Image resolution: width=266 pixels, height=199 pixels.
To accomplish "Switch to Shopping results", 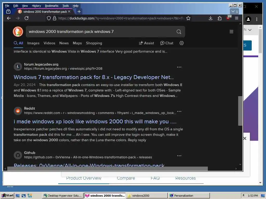I will (94, 43).
